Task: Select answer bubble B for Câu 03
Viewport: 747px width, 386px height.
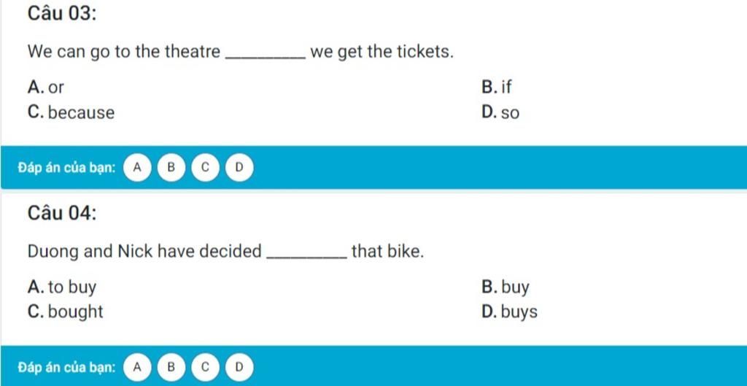Action: pyautogui.click(x=171, y=167)
